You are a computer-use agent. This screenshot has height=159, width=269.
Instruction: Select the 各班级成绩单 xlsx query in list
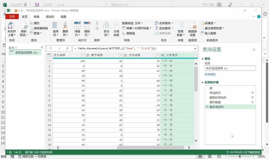click(x=25, y=52)
